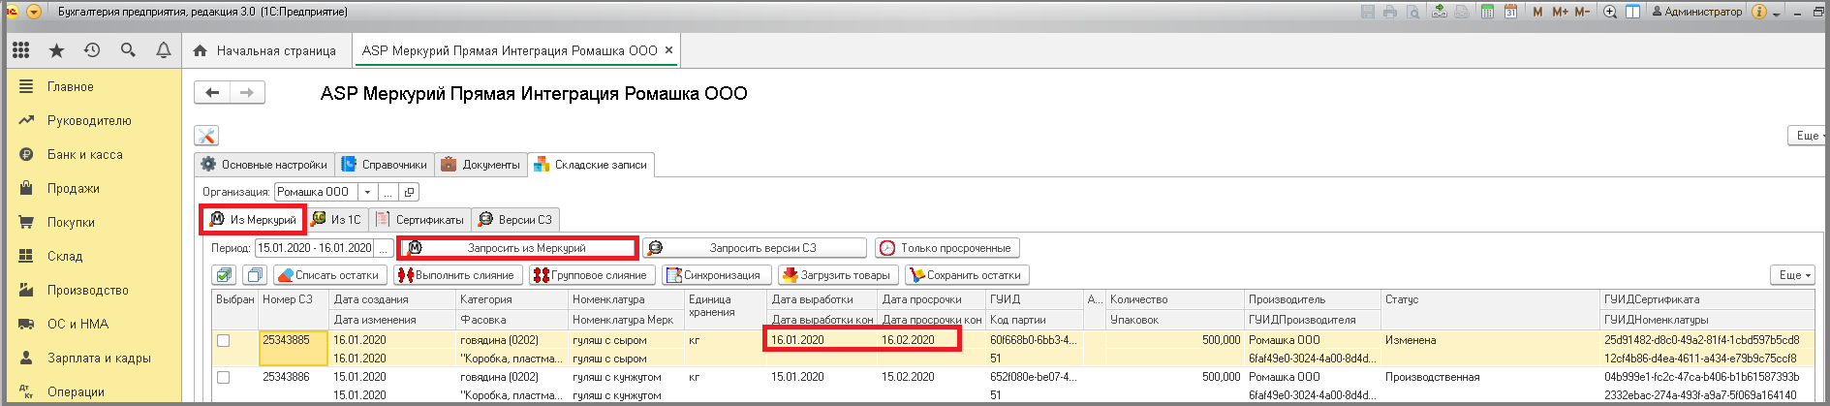Screen dimensions: 1830x406
Task: Click the deselect all rows icon
Action: [255, 275]
